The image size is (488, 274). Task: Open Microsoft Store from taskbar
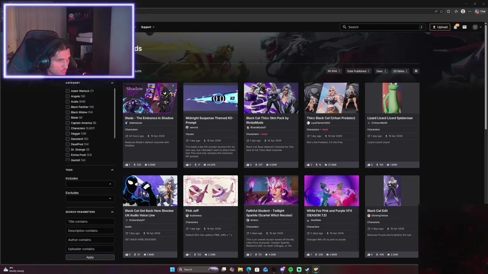[x=257, y=269]
